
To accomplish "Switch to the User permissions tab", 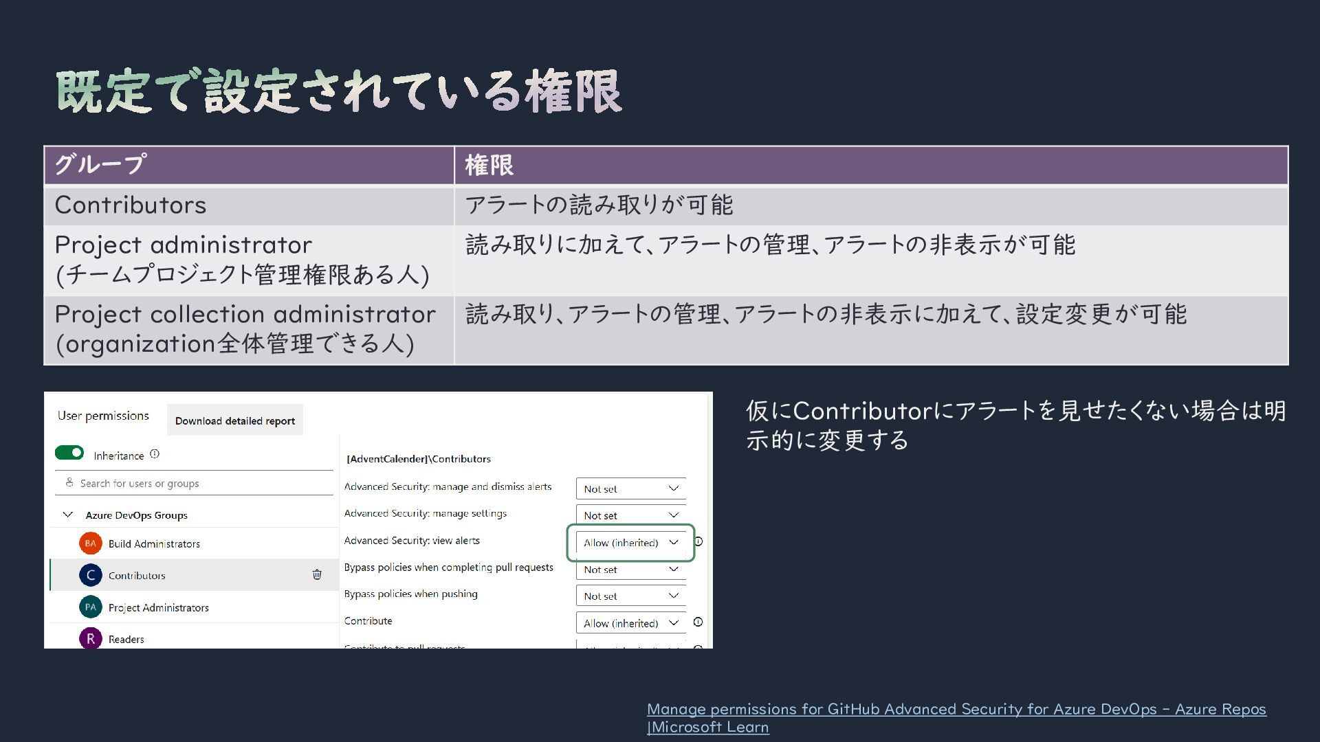I will click(103, 416).
